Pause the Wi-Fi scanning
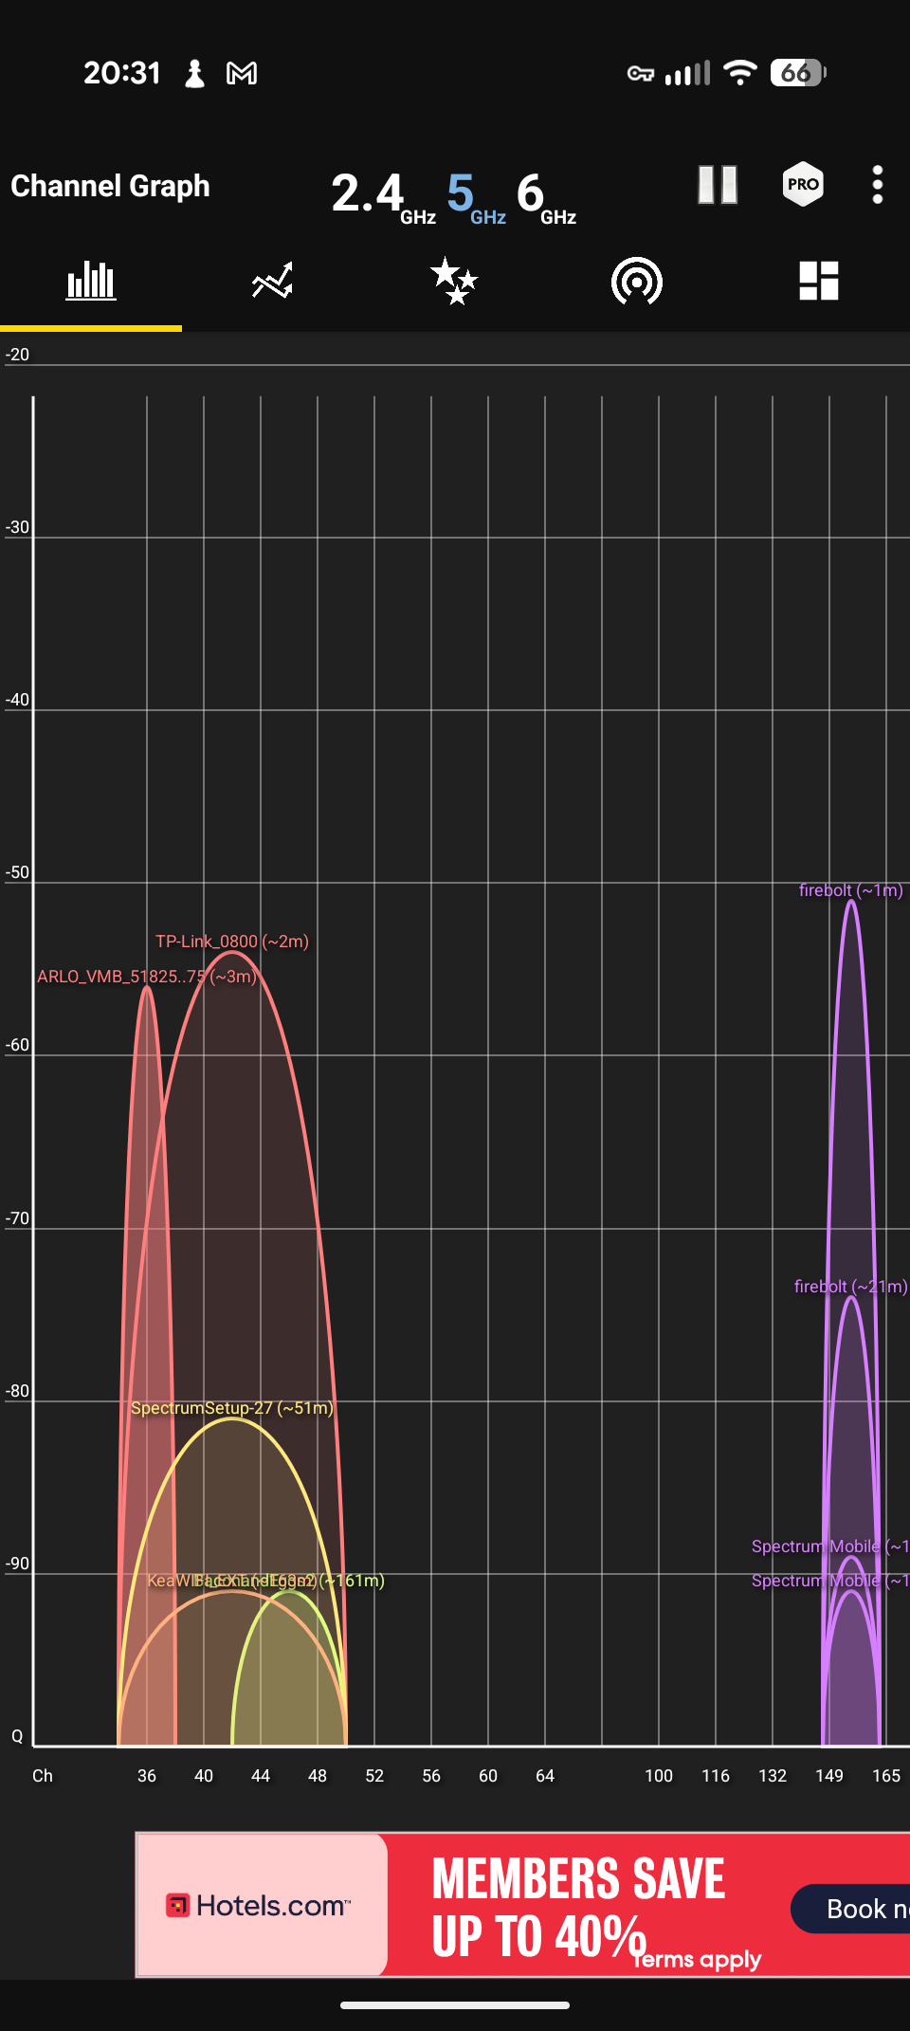This screenshot has width=910, height=2031. coord(717,185)
